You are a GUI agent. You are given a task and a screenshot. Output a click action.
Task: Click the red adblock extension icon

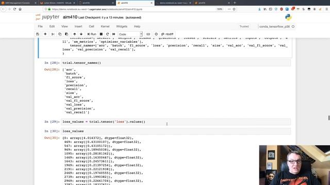[x=282, y=9]
